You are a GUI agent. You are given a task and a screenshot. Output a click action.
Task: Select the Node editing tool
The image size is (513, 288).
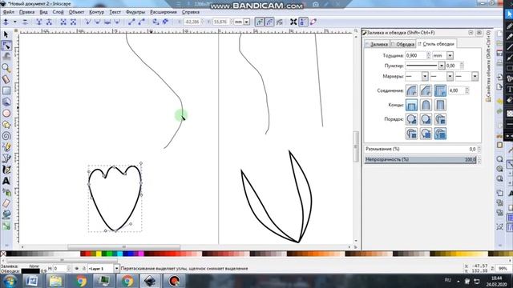click(x=6, y=46)
